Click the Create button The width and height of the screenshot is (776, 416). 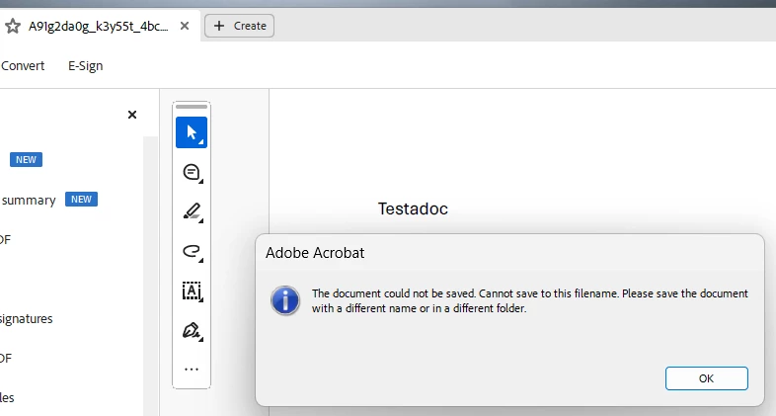(240, 26)
